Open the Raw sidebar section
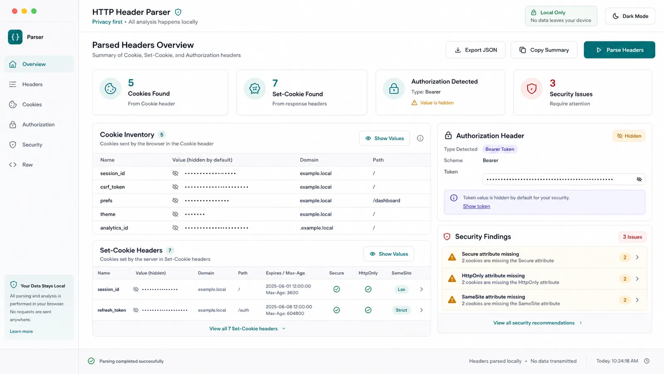 pos(39,165)
